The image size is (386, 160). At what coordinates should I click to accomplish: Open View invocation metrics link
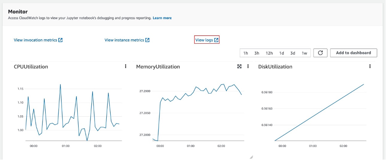point(36,40)
